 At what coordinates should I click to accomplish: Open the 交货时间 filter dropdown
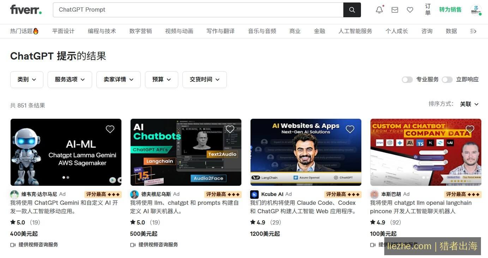[x=205, y=80]
